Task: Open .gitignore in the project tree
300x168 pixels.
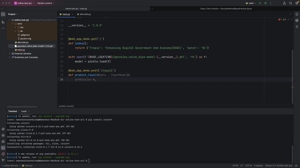Action: (x=24, y=35)
